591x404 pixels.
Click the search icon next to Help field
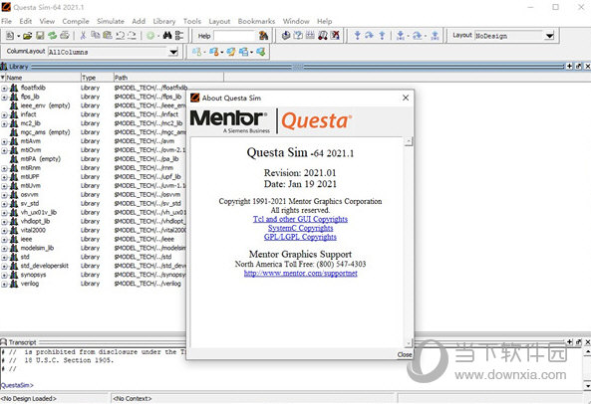click(x=263, y=36)
